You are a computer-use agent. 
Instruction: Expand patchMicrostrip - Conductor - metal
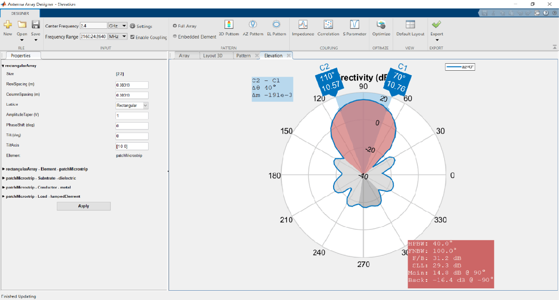pyautogui.click(x=3, y=187)
